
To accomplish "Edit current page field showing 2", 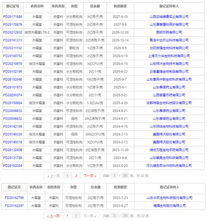I will pyautogui.click(x=114, y=216).
